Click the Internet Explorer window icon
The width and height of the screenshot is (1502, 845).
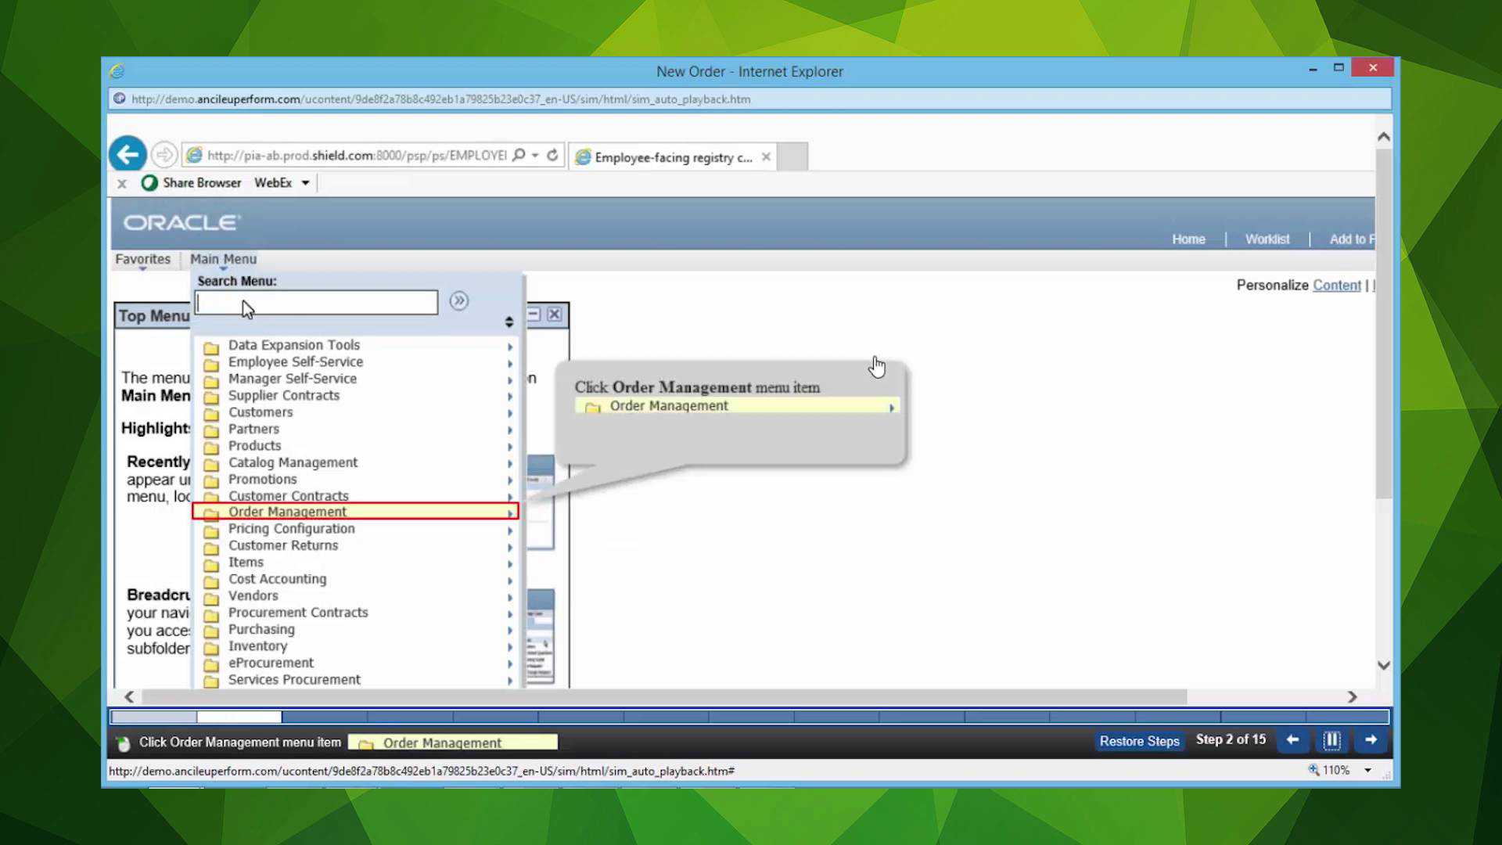(117, 71)
